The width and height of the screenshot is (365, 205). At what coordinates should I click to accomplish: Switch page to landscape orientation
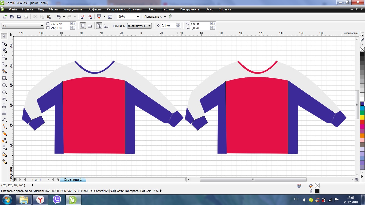90,26
